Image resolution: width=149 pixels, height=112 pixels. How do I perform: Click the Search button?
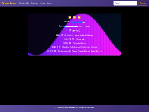coord(143,3)
